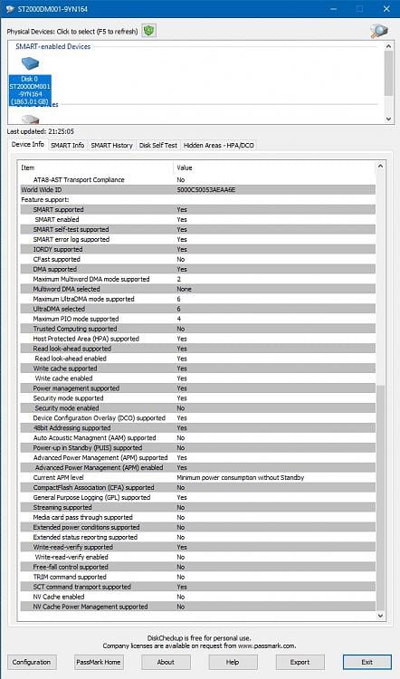This screenshot has height=679, width=400.
Task: Select the Multiword DMA selected row
Action: pos(197,289)
